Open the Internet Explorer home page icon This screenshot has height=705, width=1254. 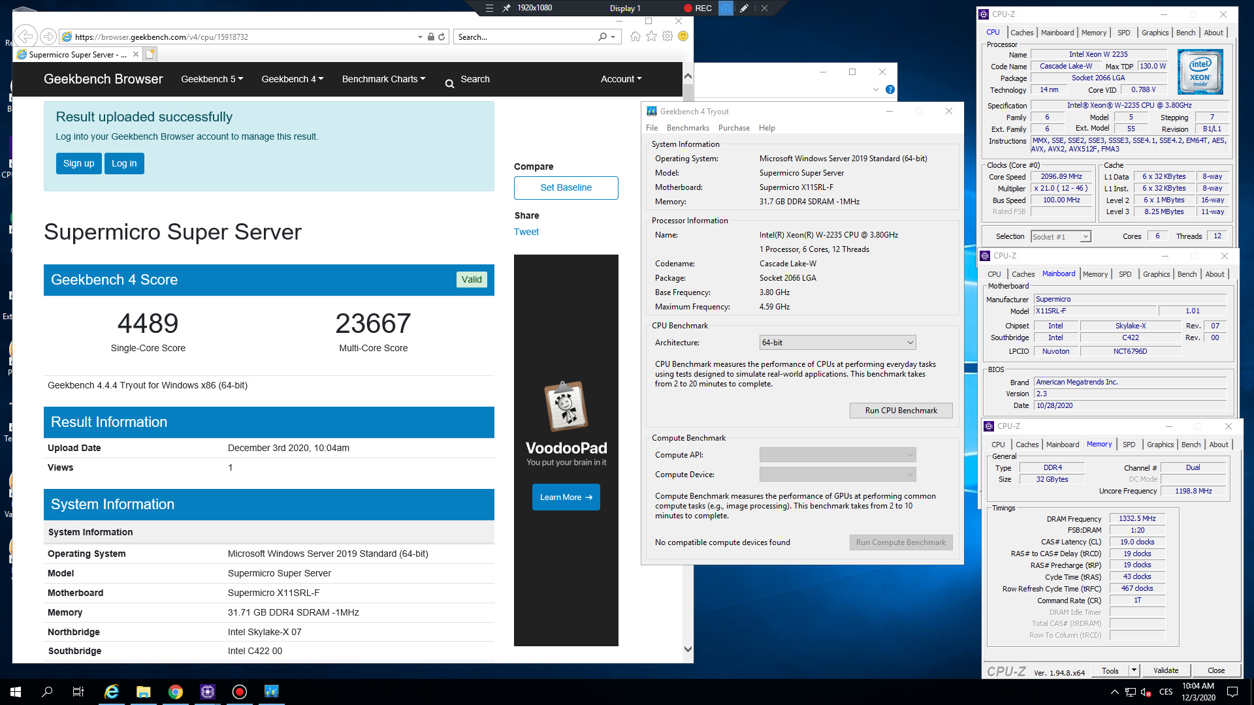[635, 37]
